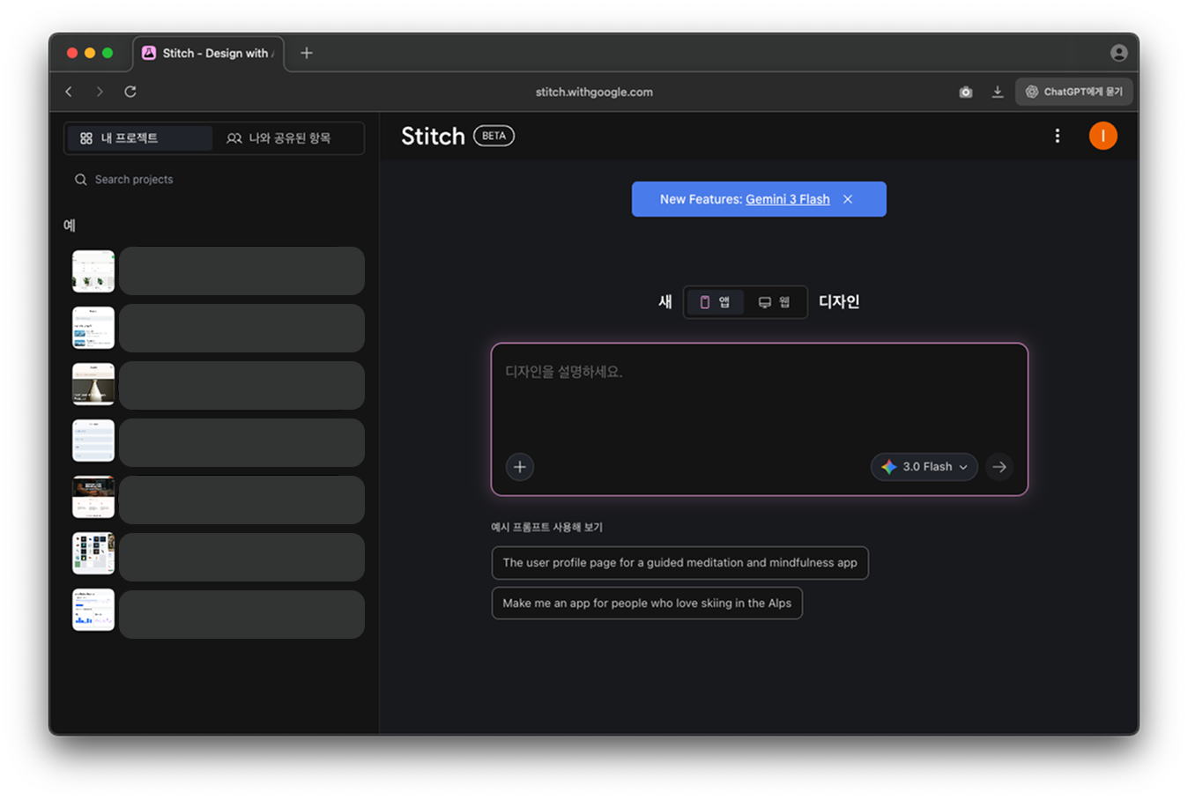
Task: Use the skiing in the Alps example prompt
Action: (x=647, y=604)
